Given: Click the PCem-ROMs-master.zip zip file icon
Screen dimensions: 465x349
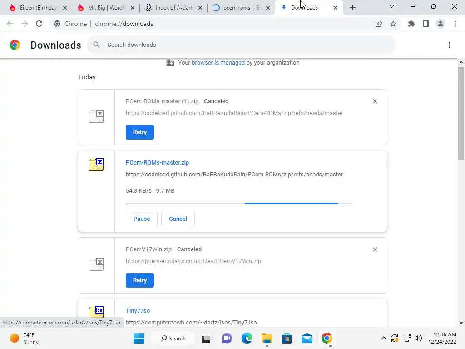Looking at the screenshot, I should pos(96,165).
